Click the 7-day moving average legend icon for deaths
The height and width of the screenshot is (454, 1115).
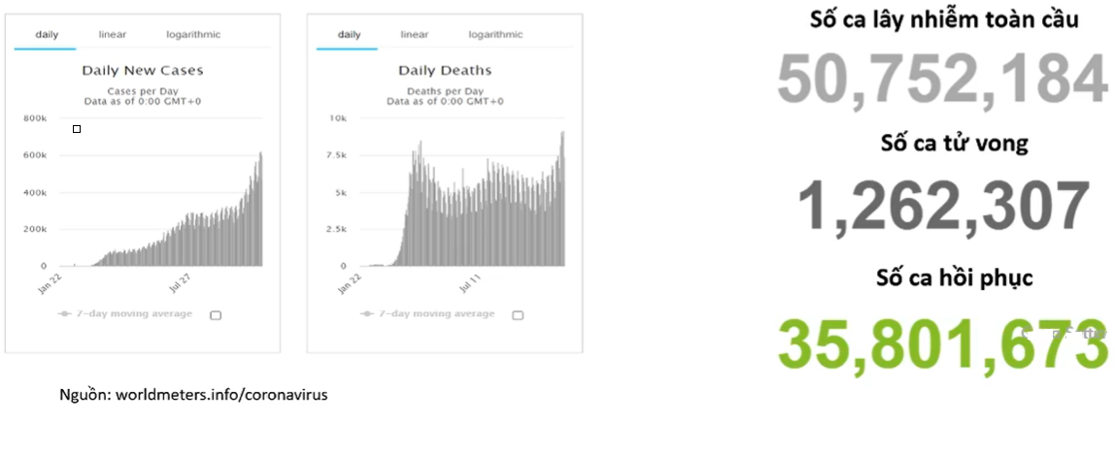pos(367,313)
